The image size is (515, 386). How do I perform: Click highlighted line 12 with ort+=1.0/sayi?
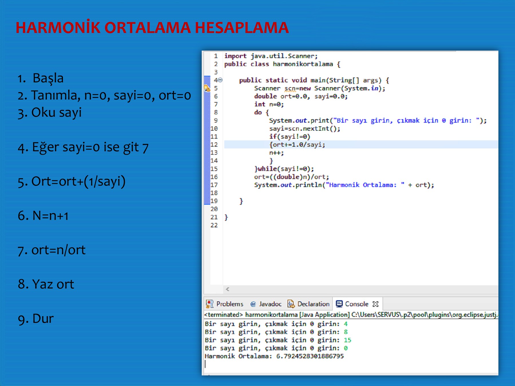298,145
